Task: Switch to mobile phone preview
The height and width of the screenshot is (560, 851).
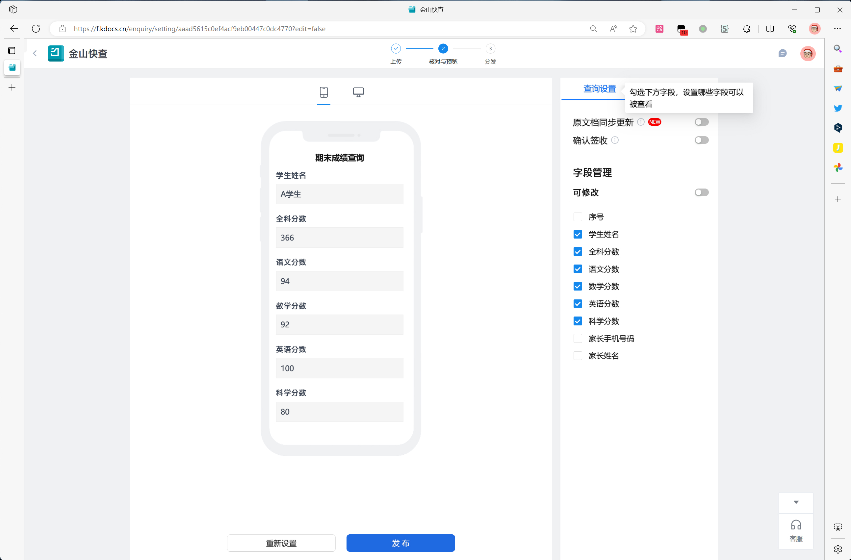Action: pyautogui.click(x=323, y=92)
